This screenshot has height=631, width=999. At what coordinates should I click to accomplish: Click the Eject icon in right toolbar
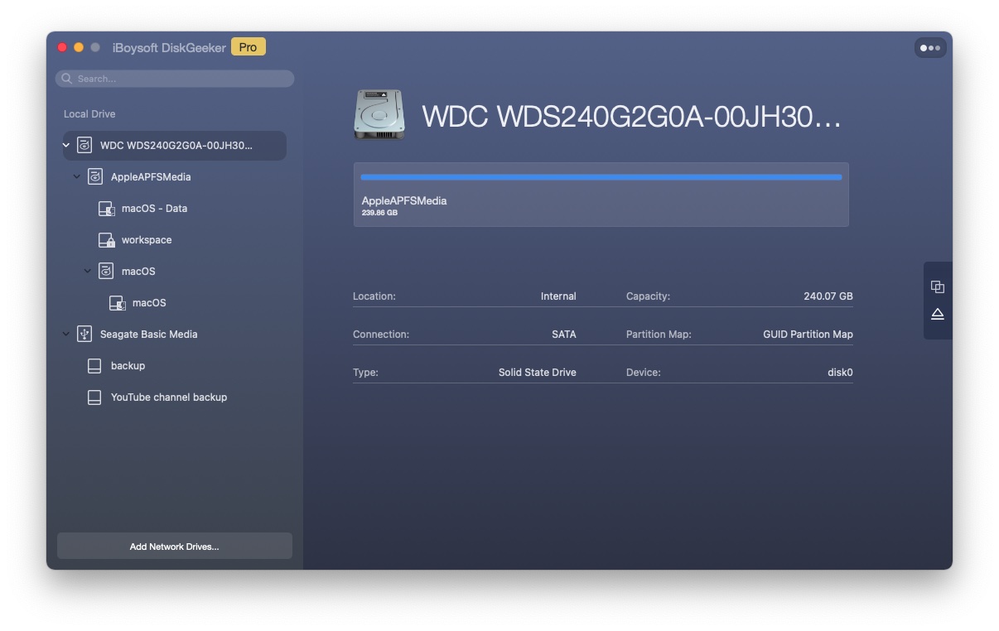point(937,314)
